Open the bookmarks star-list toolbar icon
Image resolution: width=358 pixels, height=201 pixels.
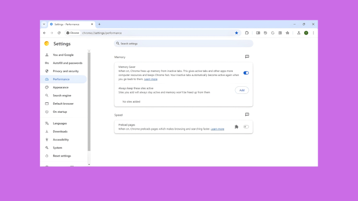click(287, 33)
